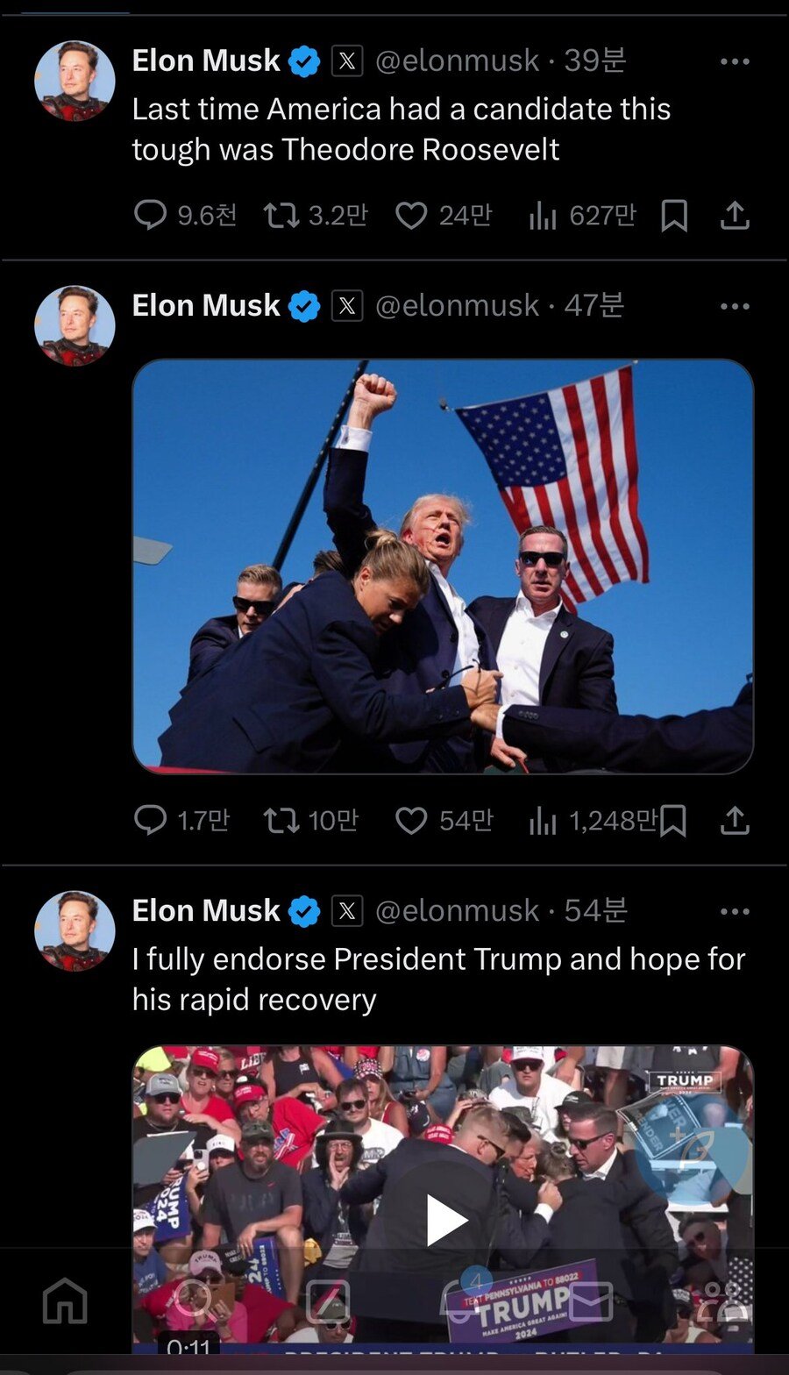Open more options on 47분 tweet
Viewport: 789px width, 1375px height.
(735, 307)
